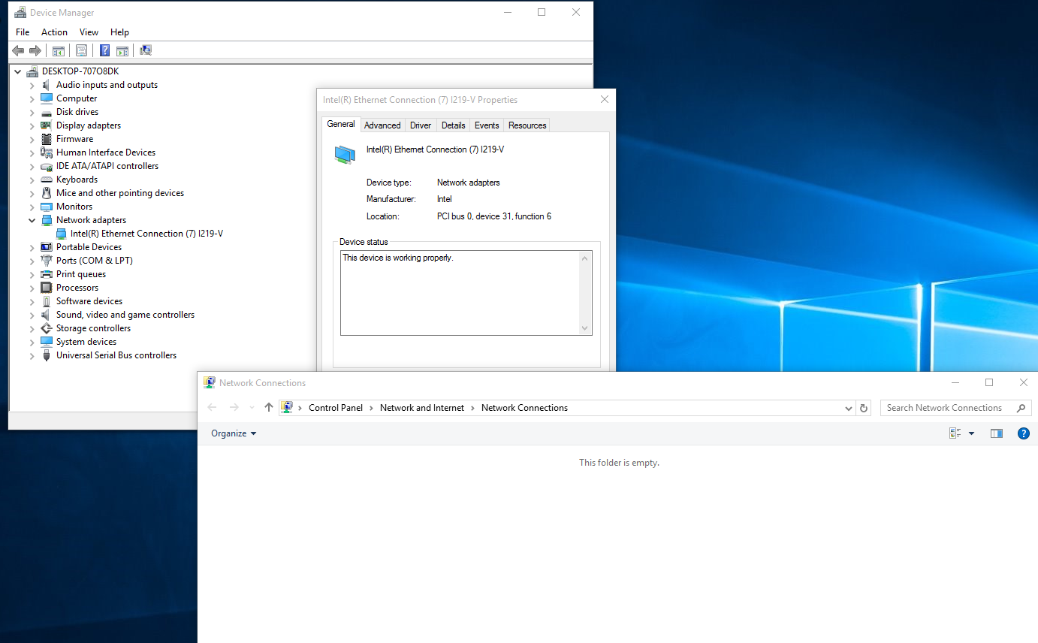Switch to the Resources tab in Properties

527,125
